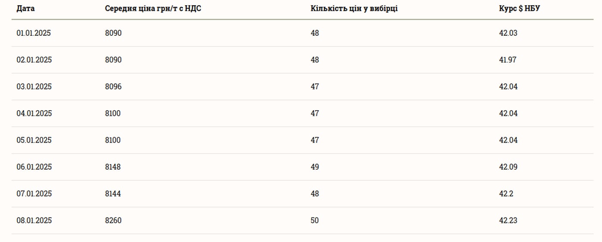Click average price value 8096
Viewport: 602px width, 242px height.
pyautogui.click(x=113, y=87)
